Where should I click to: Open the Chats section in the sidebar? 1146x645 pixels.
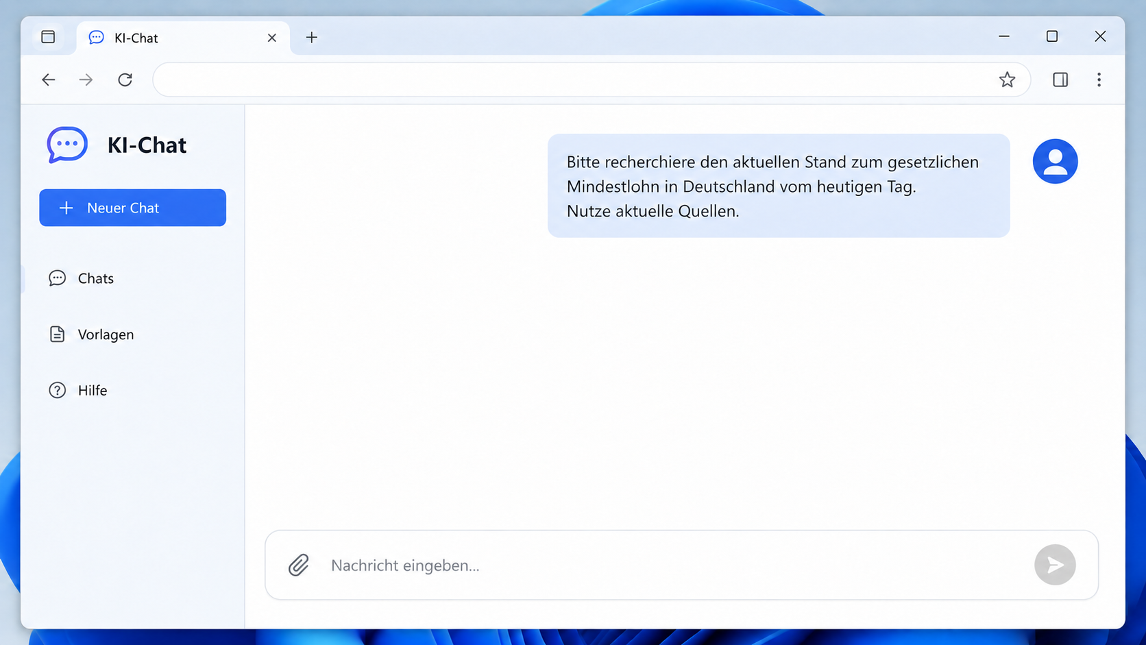(x=81, y=278)
